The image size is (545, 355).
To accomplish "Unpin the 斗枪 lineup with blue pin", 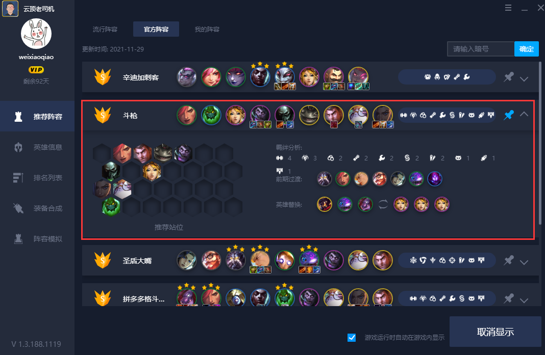I will point(508,115).
